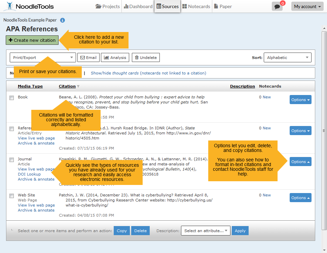This screenshot has width=327, height=253.
Task: Click 'Created: 04/08/15 07:08 PM' text
Action: [x=86, y=215]
